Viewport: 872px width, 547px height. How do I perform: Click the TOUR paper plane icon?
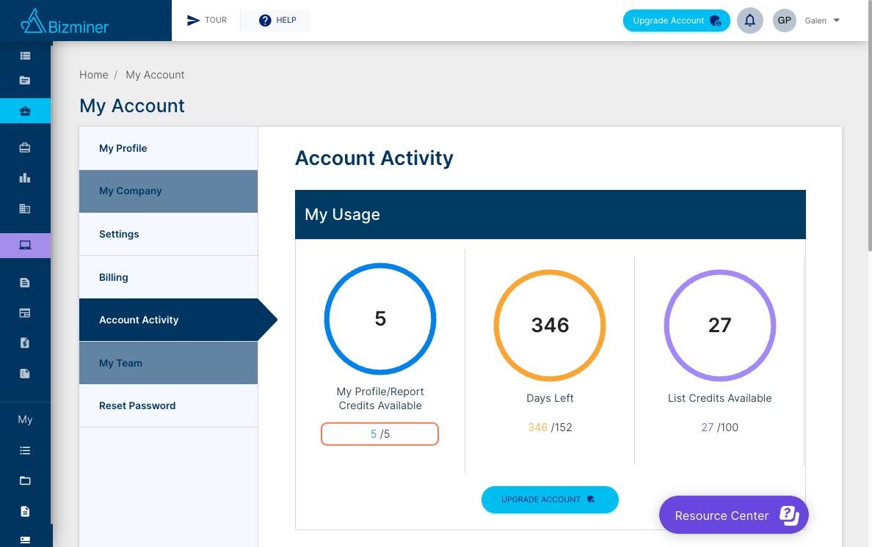(x=193, y=21)
